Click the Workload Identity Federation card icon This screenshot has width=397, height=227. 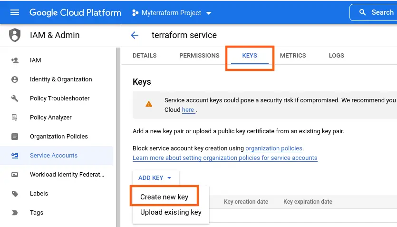(15, 175)
